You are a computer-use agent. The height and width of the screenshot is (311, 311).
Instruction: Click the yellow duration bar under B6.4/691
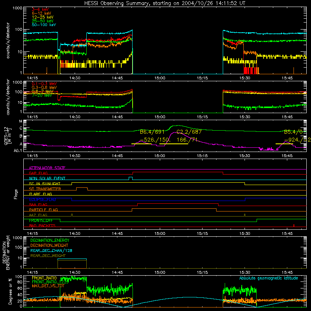[142, 144]
